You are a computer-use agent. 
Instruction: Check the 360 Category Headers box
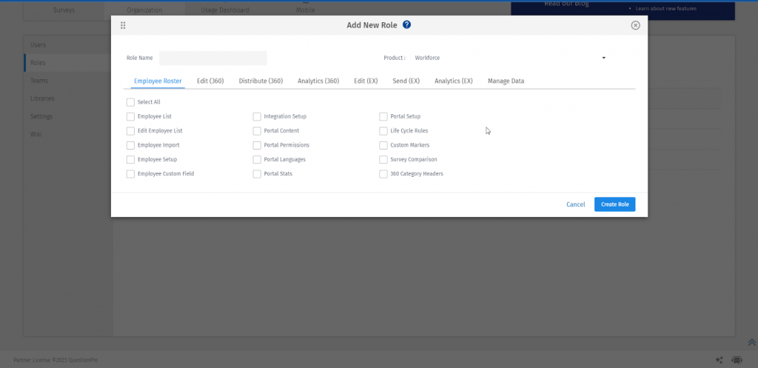383,173
